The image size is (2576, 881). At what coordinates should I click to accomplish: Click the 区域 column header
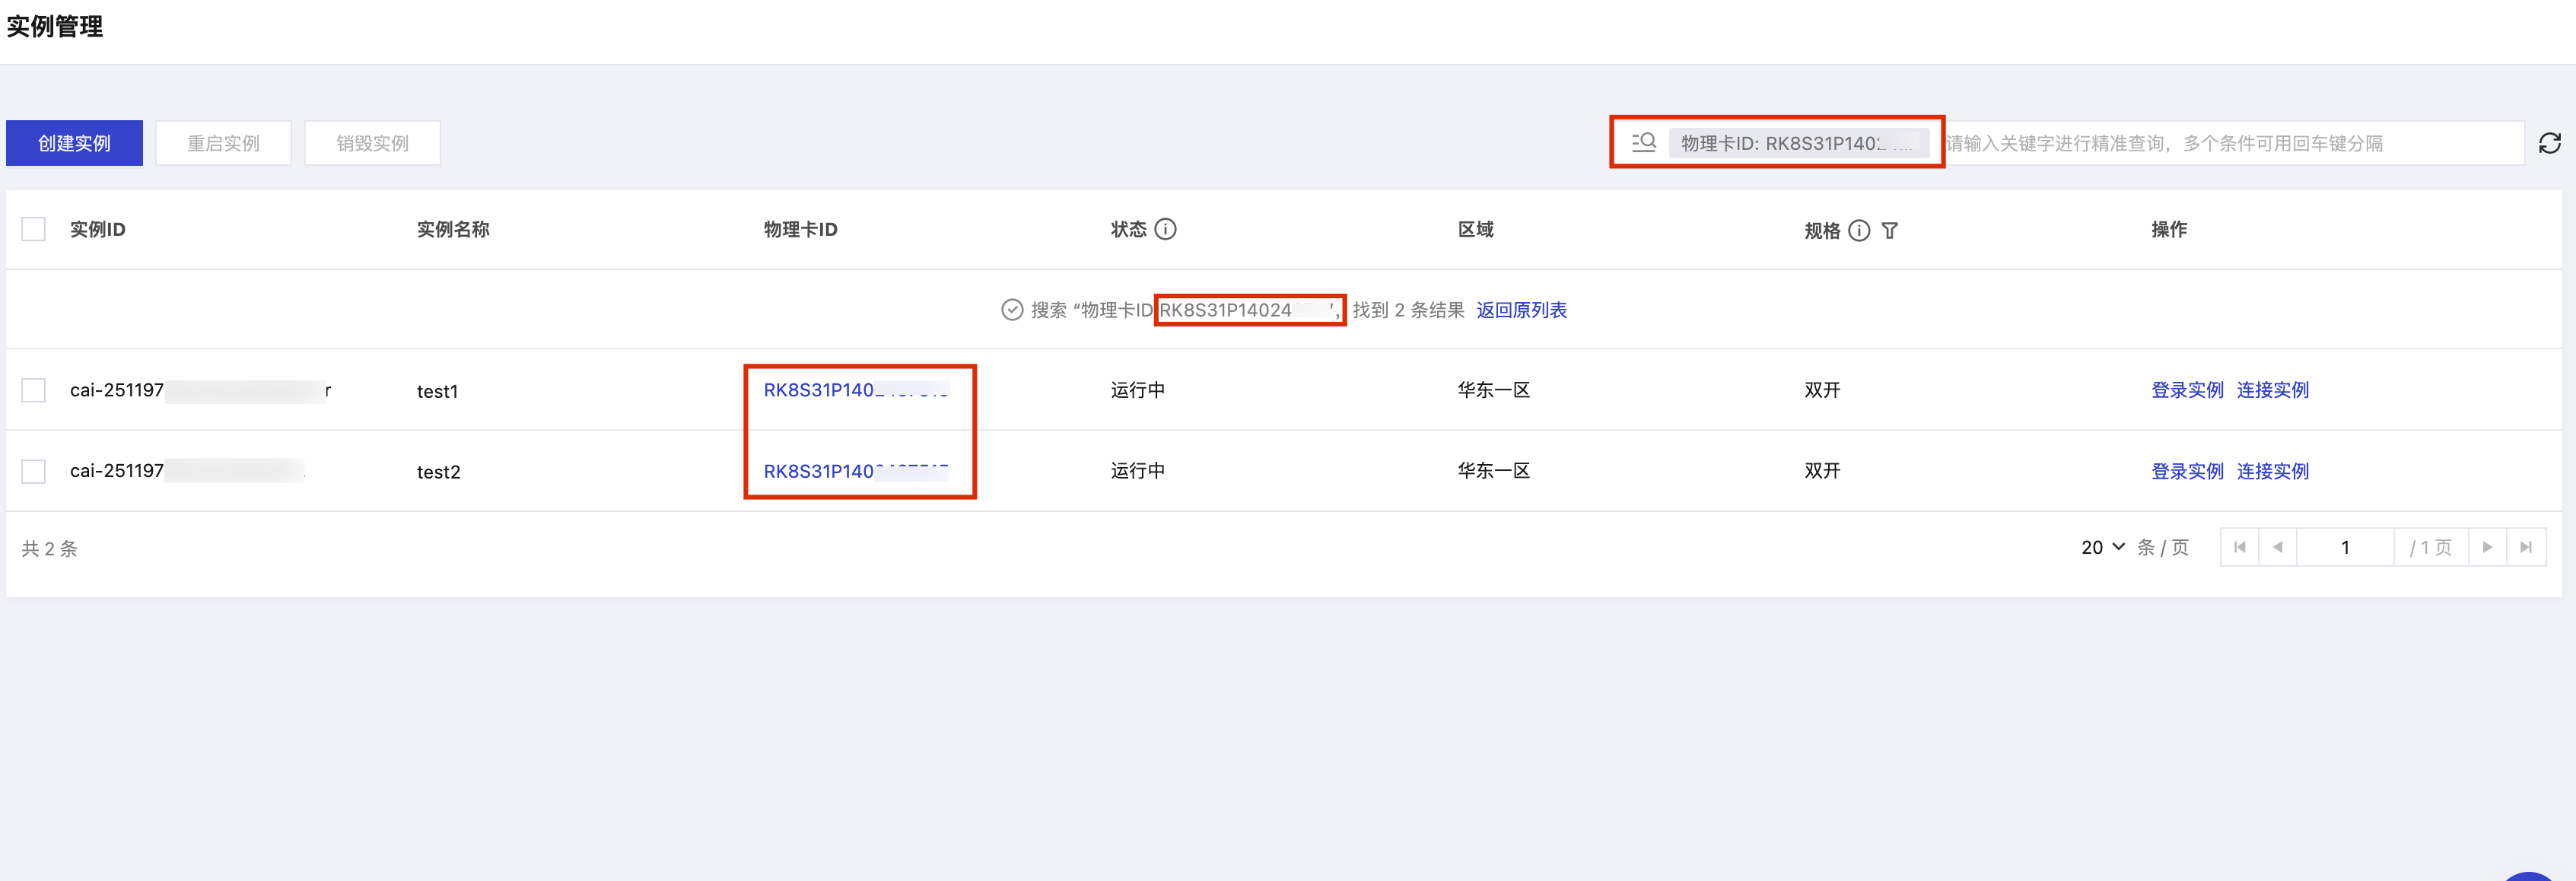click(1476, 229)
